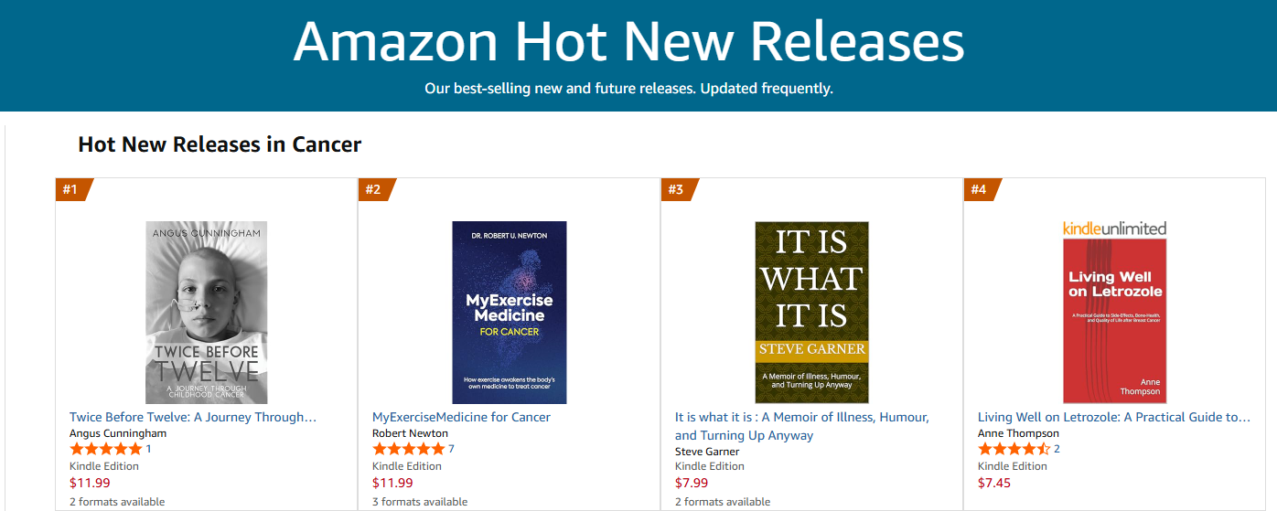Open Twice Before Twelve book cover

(207, 312)
